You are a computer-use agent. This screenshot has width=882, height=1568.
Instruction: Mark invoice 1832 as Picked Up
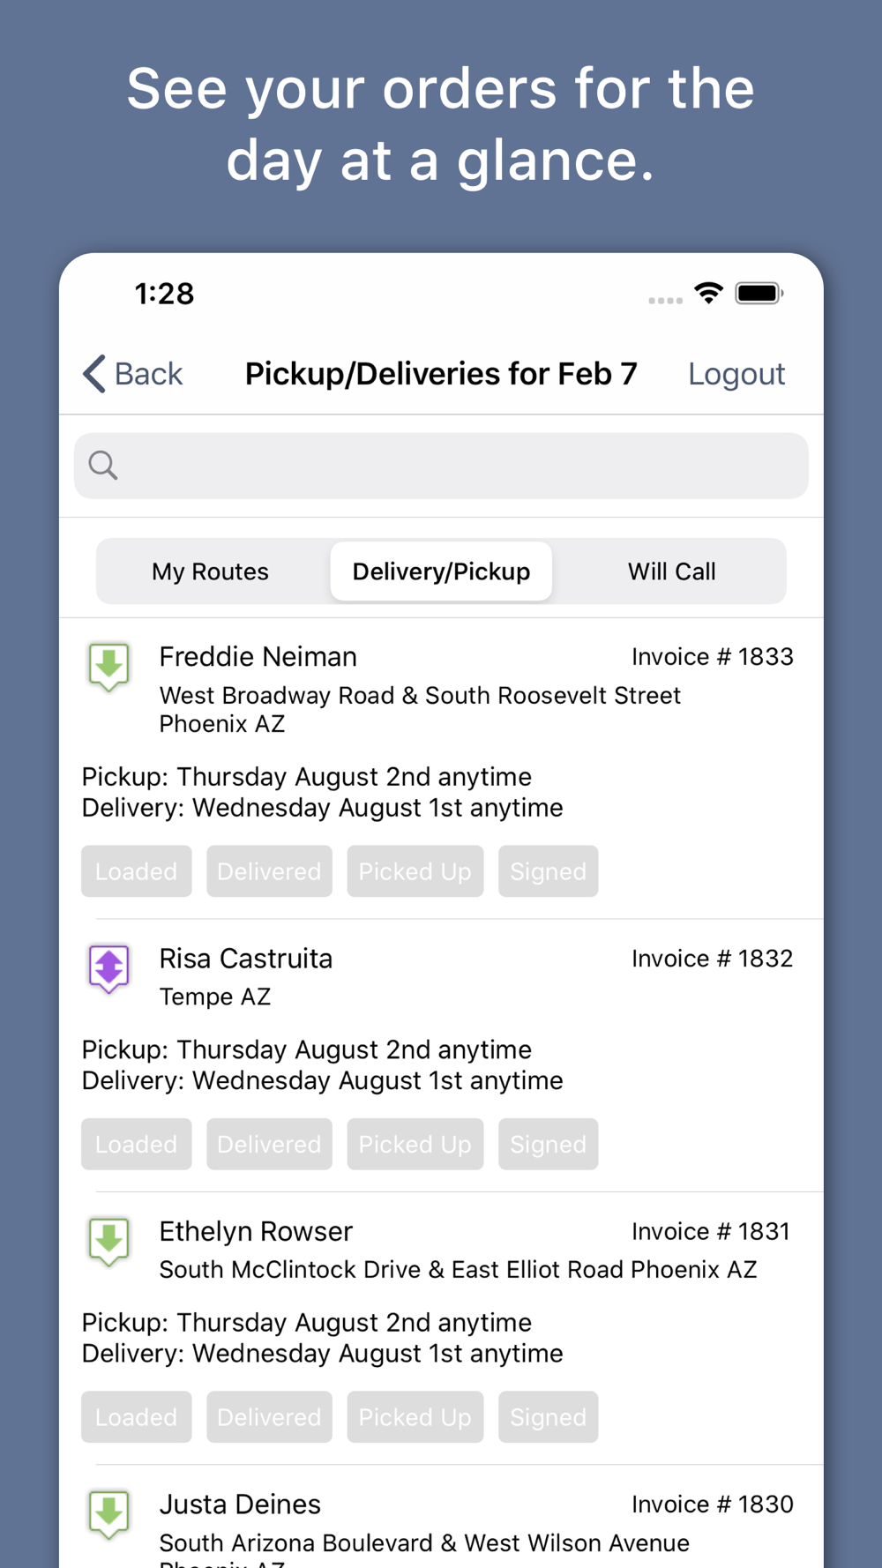pos(415,1144)
